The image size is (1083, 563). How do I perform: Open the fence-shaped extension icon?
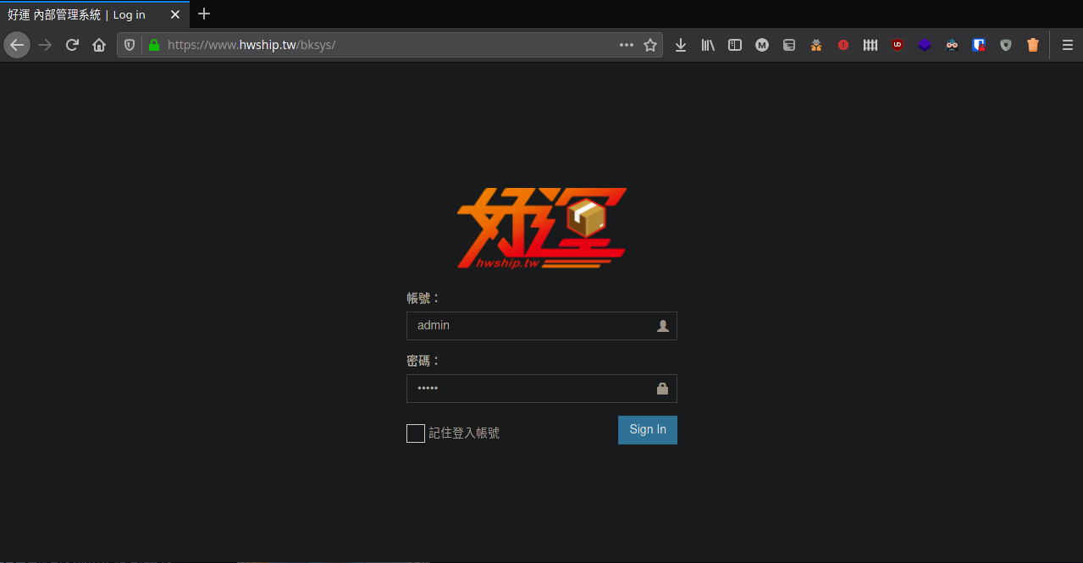tap(870, 45)
